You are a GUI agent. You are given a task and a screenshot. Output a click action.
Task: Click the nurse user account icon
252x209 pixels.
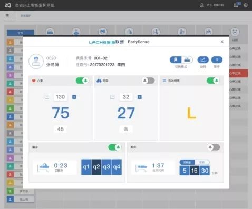(202, 5)
